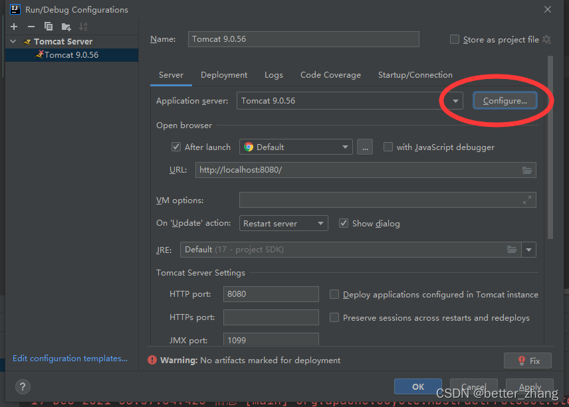
Task: Switch to the Server tab
Action: (171, 75)
